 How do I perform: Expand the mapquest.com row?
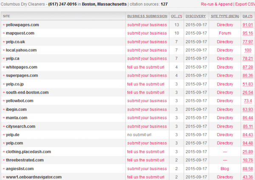[4, 33]
